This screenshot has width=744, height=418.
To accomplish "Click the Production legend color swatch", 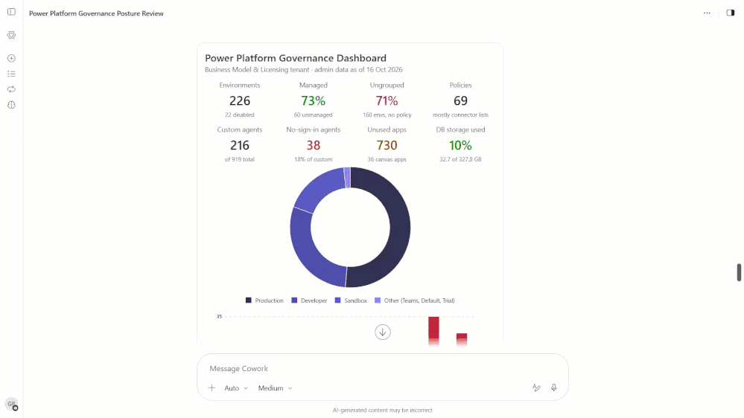I will [248, 300].
